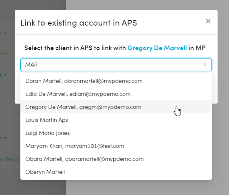Open the blue Gregory De Marvell link
Screen dimensions: 229x195
point(157,48)
